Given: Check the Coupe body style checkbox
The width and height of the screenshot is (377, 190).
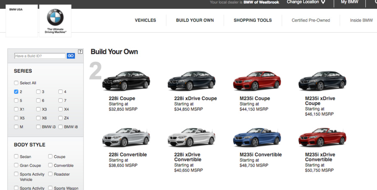Looking at the screenshot, I should (x=50, y=157).
